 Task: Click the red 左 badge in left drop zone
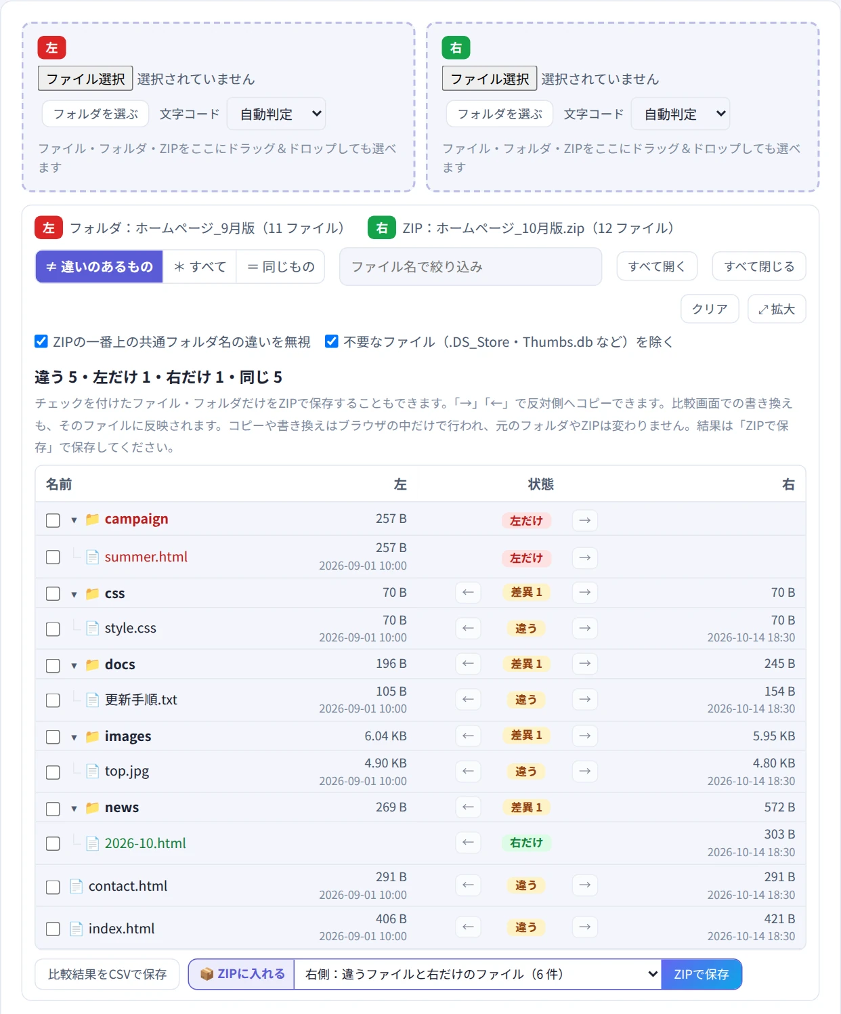point(51,47)
